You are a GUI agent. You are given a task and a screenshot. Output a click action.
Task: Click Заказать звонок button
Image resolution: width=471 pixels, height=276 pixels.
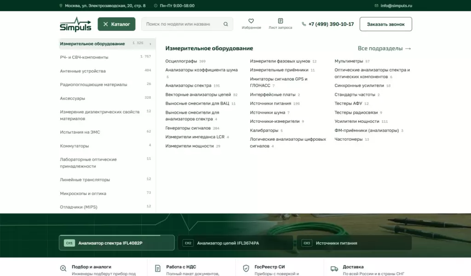pyautogui.click(x=386, y=24)
